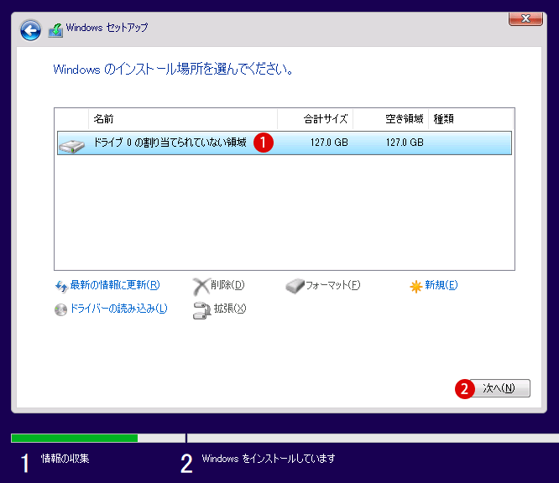Select ドライブ 0 の割り当てられていない領域 row
559x483 pixels.
coord(285,143)
